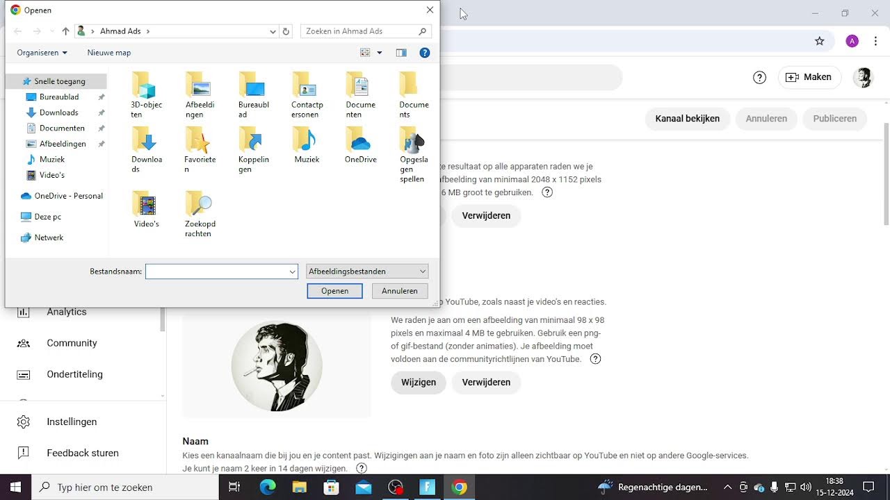Expand the breadcrumb chevron after Ahmad Ads
Viewport: 890px width, 500px height.
(148, 31)
